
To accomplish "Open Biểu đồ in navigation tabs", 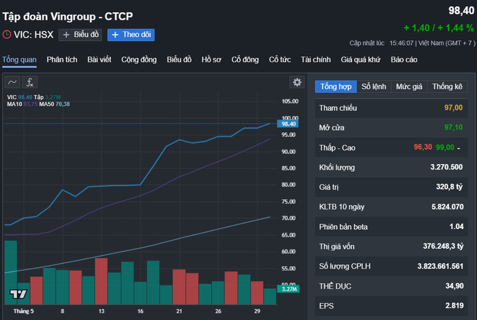I will (179, 59).
